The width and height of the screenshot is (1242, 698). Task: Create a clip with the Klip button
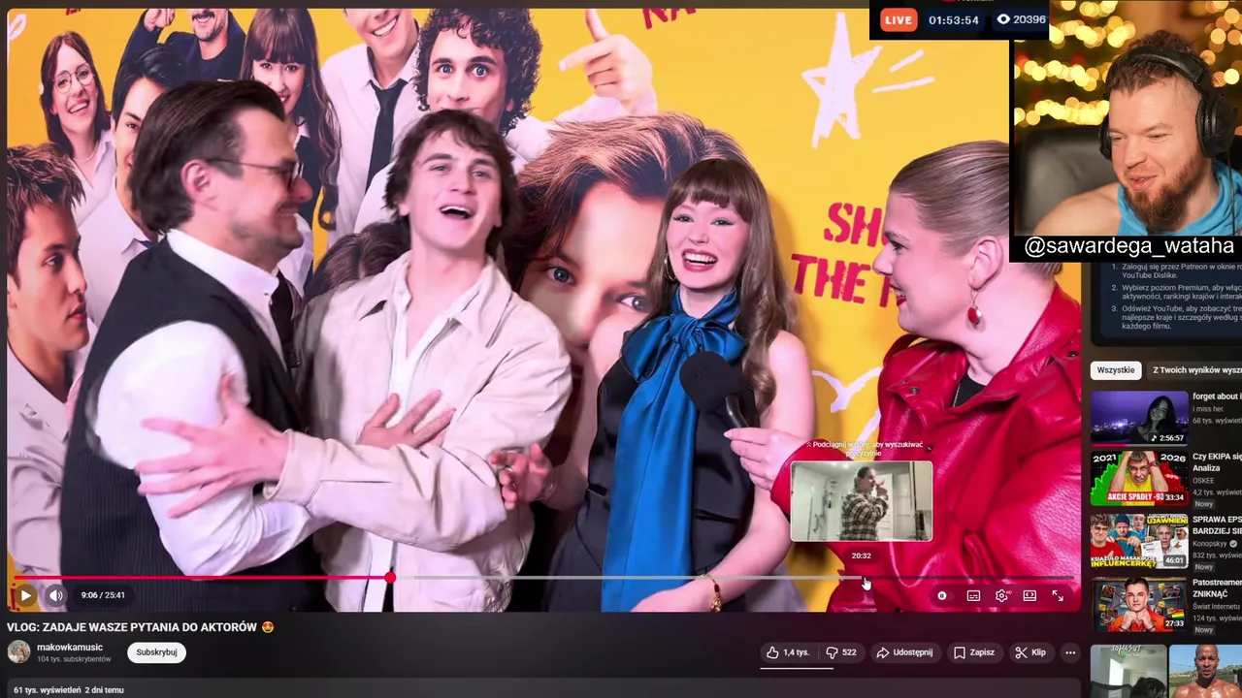(x=1030, y=652)
